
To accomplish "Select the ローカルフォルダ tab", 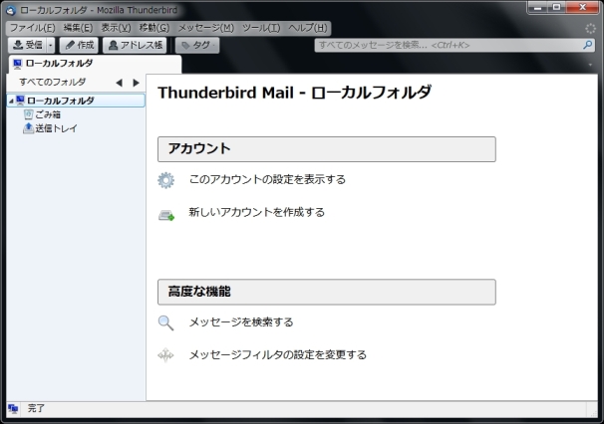I will click(x=95, y=64).
